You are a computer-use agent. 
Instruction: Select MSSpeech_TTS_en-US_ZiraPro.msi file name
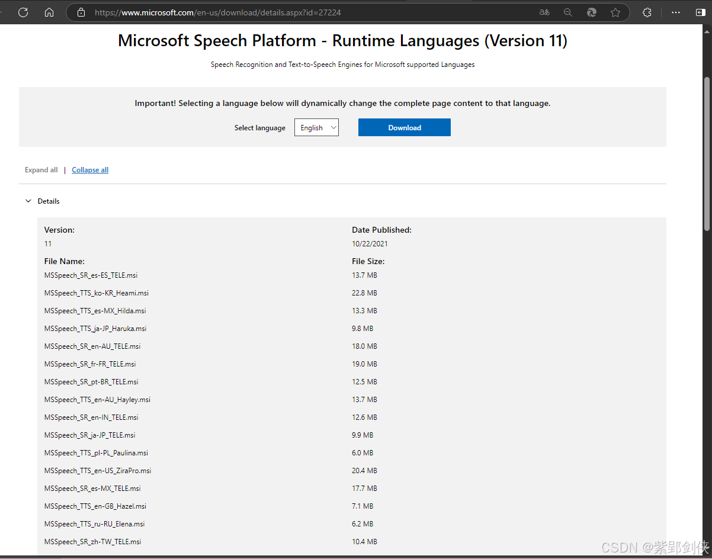point(98,471)
